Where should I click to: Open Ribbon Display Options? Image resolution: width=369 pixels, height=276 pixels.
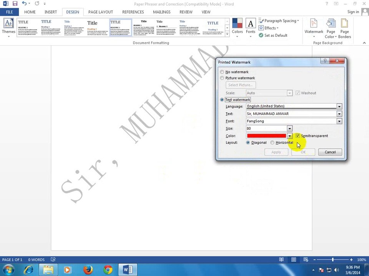(x=336, y=4)
